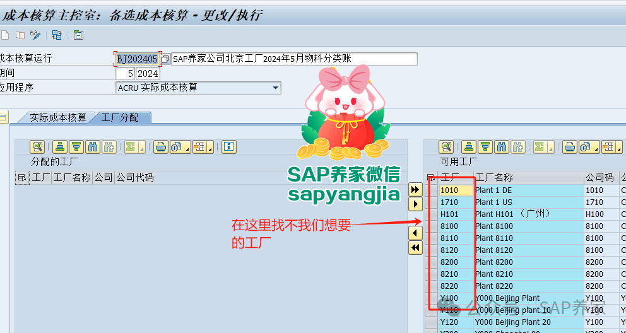Assign all plants with double right arrow
Screen dimensions: 626x333
(416, 189)
